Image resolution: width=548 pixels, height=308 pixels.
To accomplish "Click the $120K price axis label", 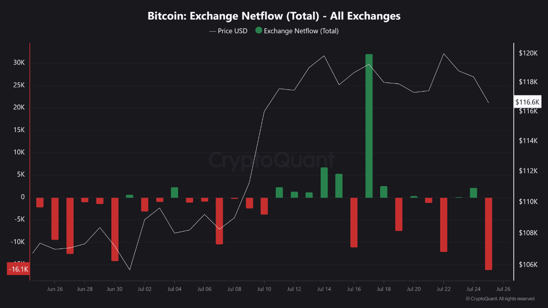I will (x=527, y=53).
